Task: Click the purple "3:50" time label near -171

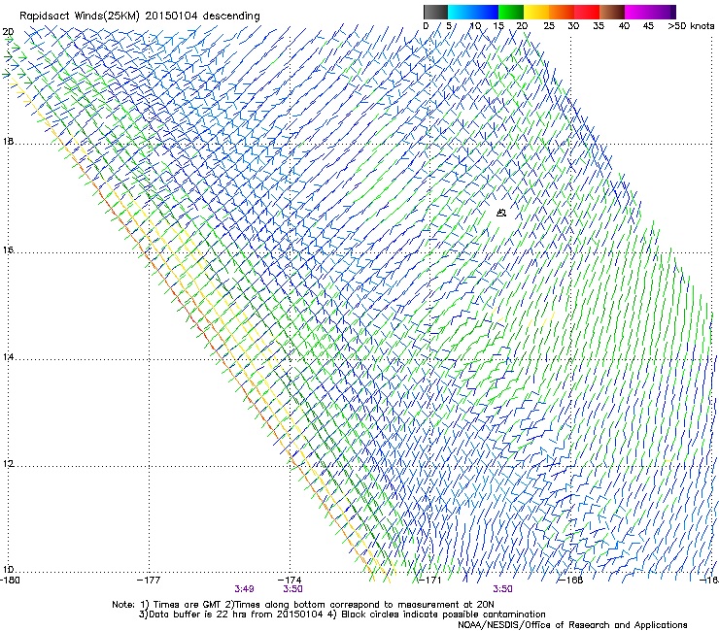Action: [x=502, y=589]
